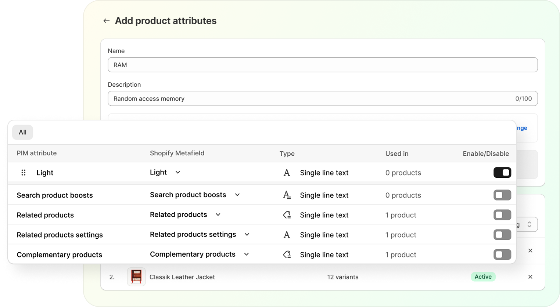The width and height of the screenshot is (560, 307).
Task: Click type icon in Complementary products row
Action: coord(287,255)
